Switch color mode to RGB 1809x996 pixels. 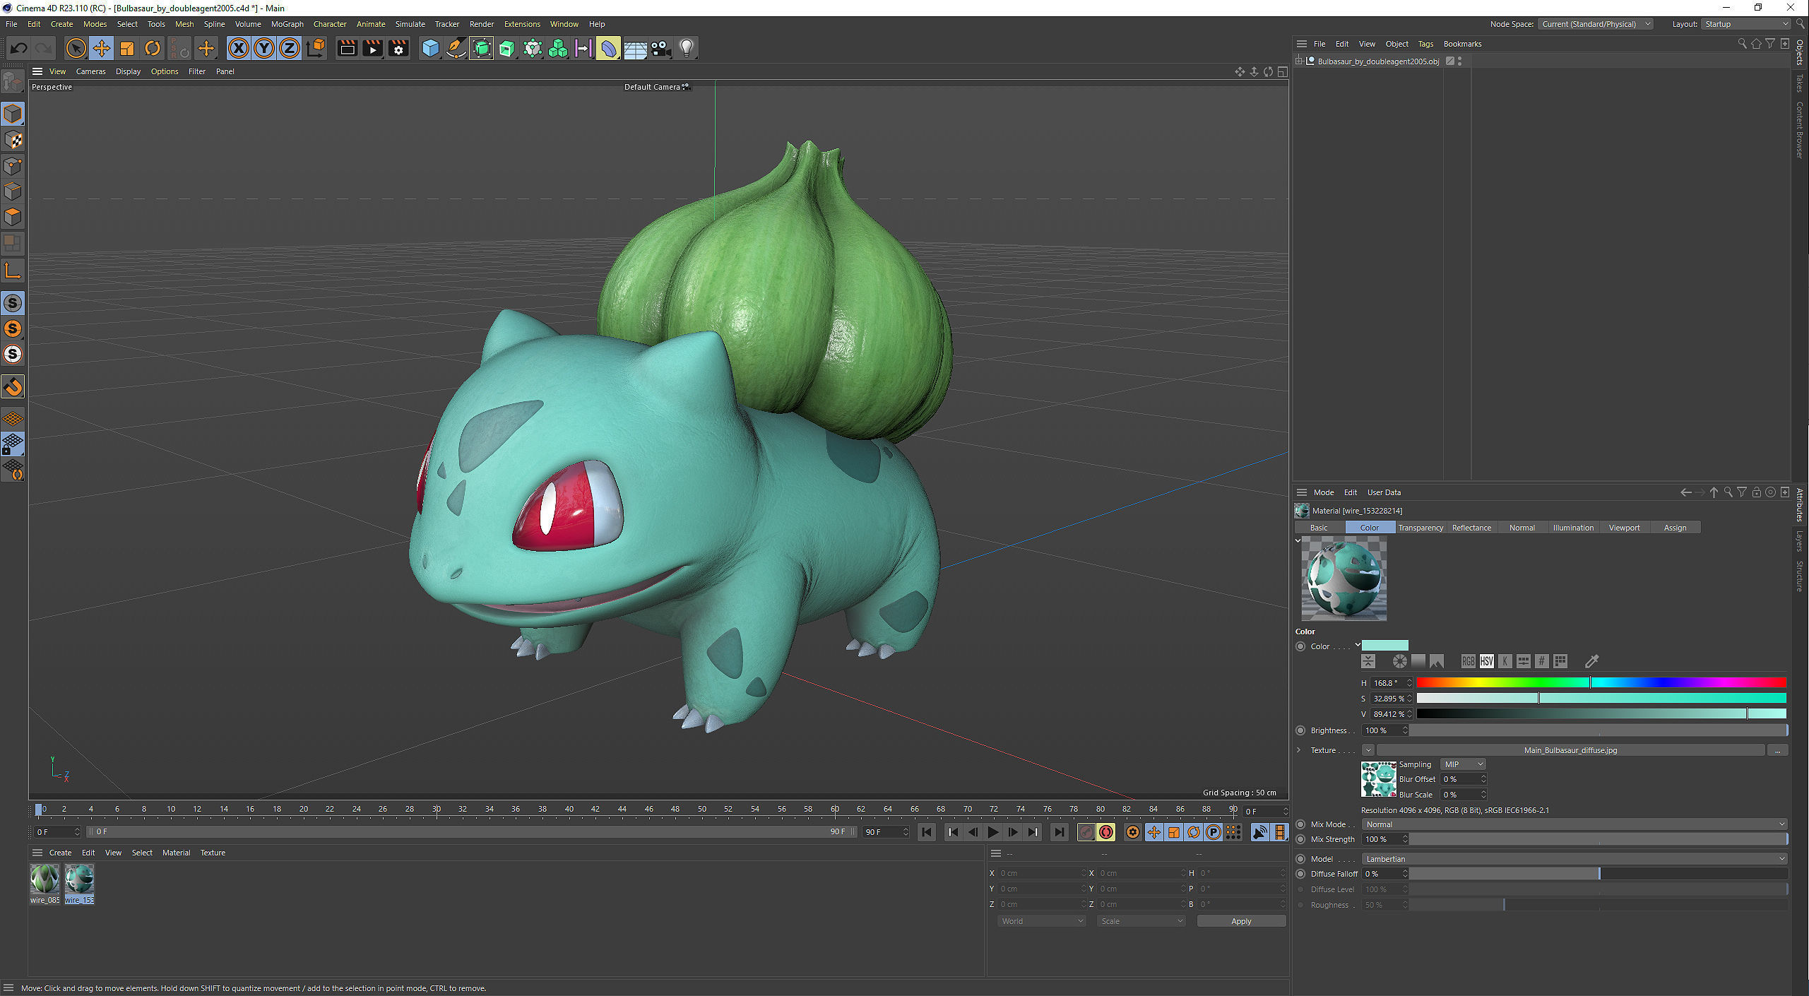point(1469,661)
